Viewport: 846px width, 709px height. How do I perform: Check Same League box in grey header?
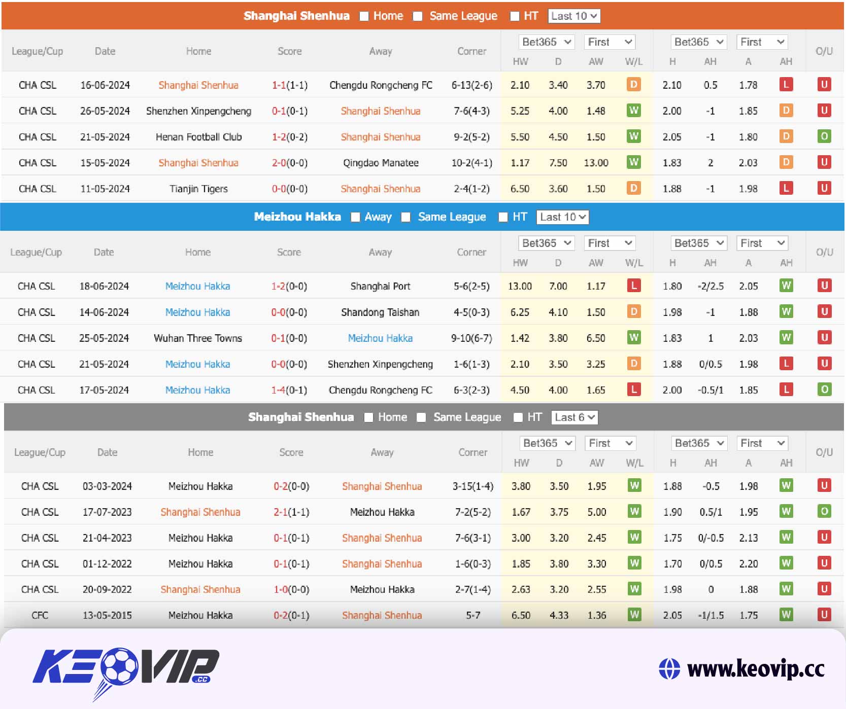[421, 417]
